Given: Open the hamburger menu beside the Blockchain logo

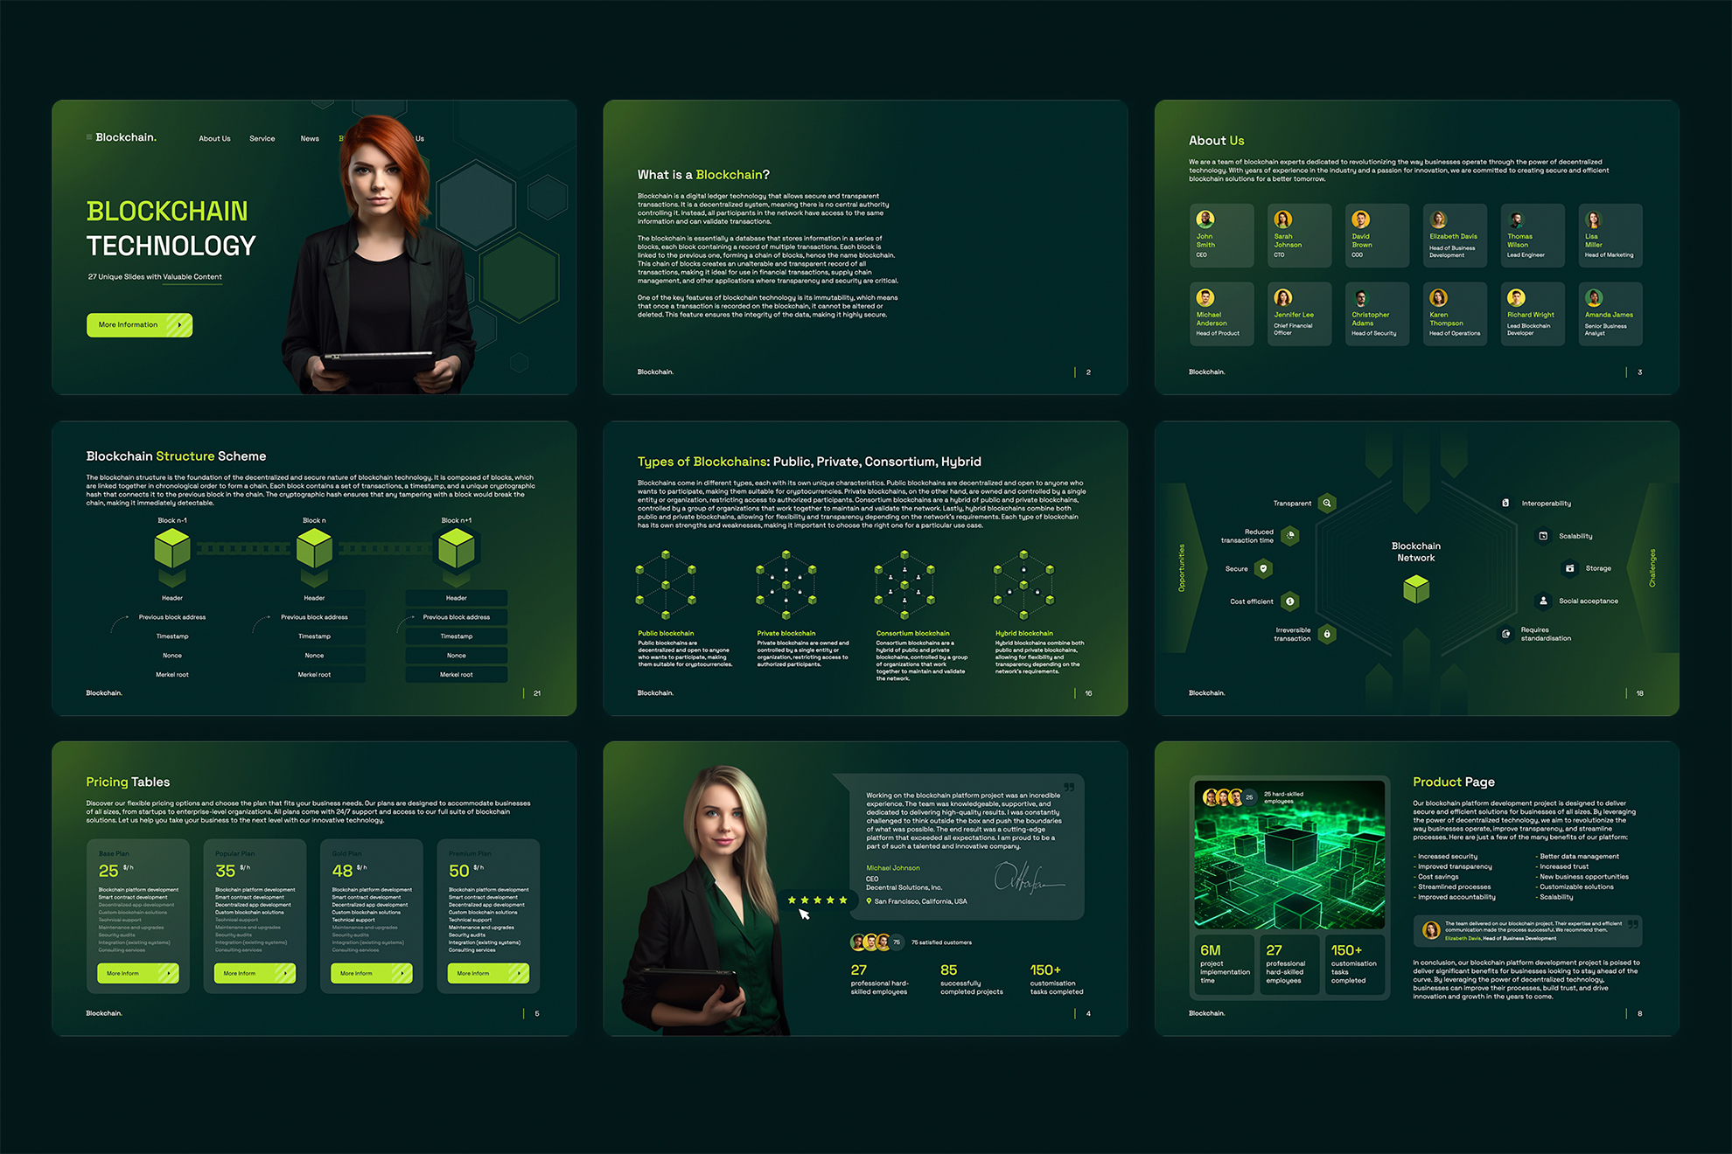Looking at the screenshot, I should pyautogui.click(x=88, y=136).
